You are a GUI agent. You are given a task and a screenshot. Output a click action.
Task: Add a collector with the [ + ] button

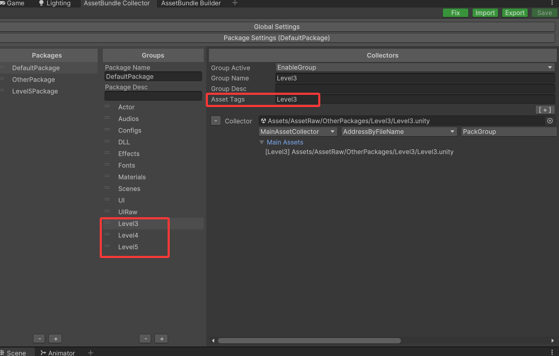coord(545,110)
